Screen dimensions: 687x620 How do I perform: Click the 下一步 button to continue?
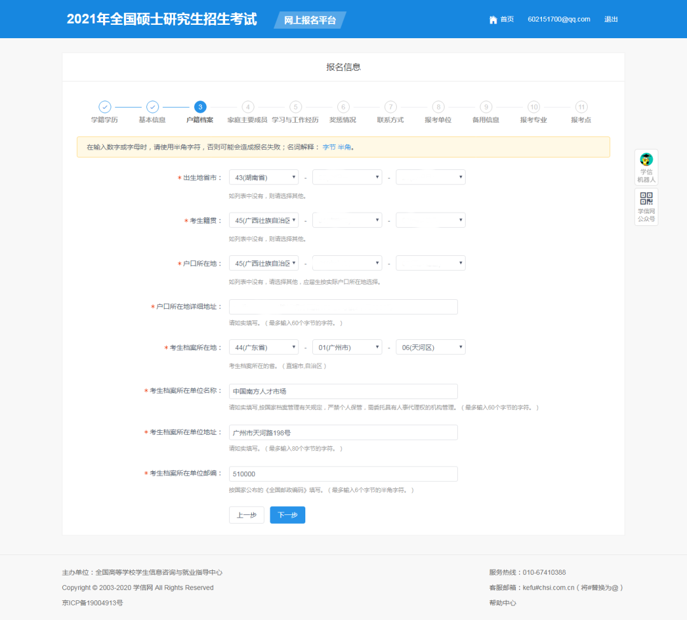[287, 515]
